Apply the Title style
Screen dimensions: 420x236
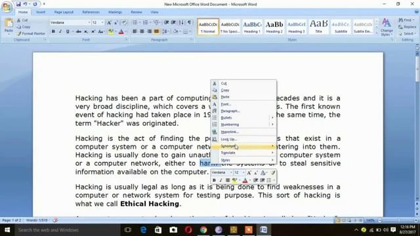pos(318,26)
